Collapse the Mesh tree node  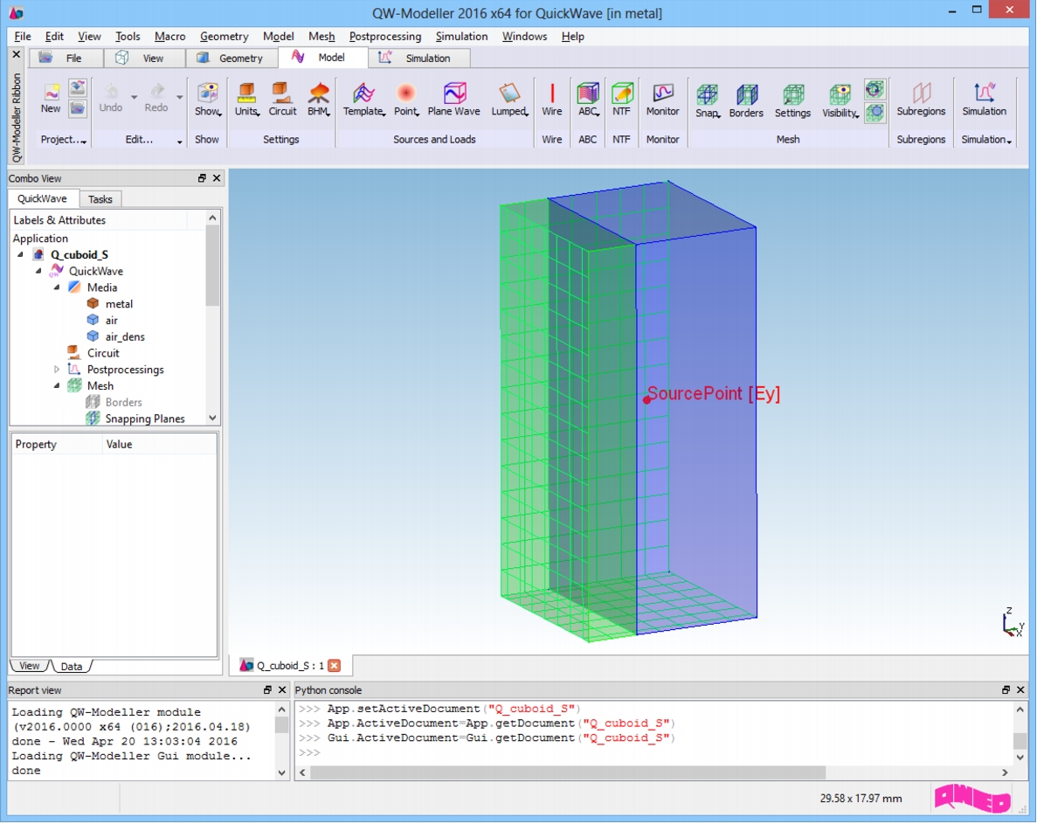tap(57, 386)
